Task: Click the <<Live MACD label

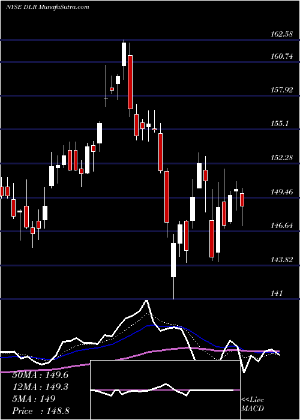Action: click(253, 404)
